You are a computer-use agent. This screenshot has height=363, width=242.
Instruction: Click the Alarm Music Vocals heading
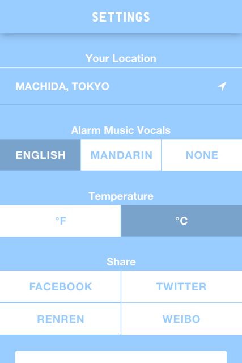[121, 130]
